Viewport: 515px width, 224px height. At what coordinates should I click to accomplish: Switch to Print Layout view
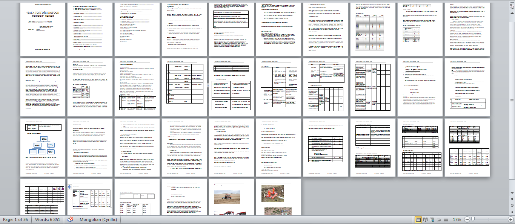(418, 219)
